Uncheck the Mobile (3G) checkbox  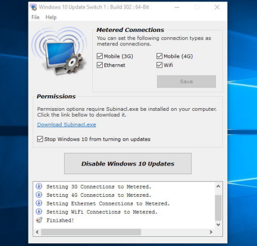tap(99, 56)
